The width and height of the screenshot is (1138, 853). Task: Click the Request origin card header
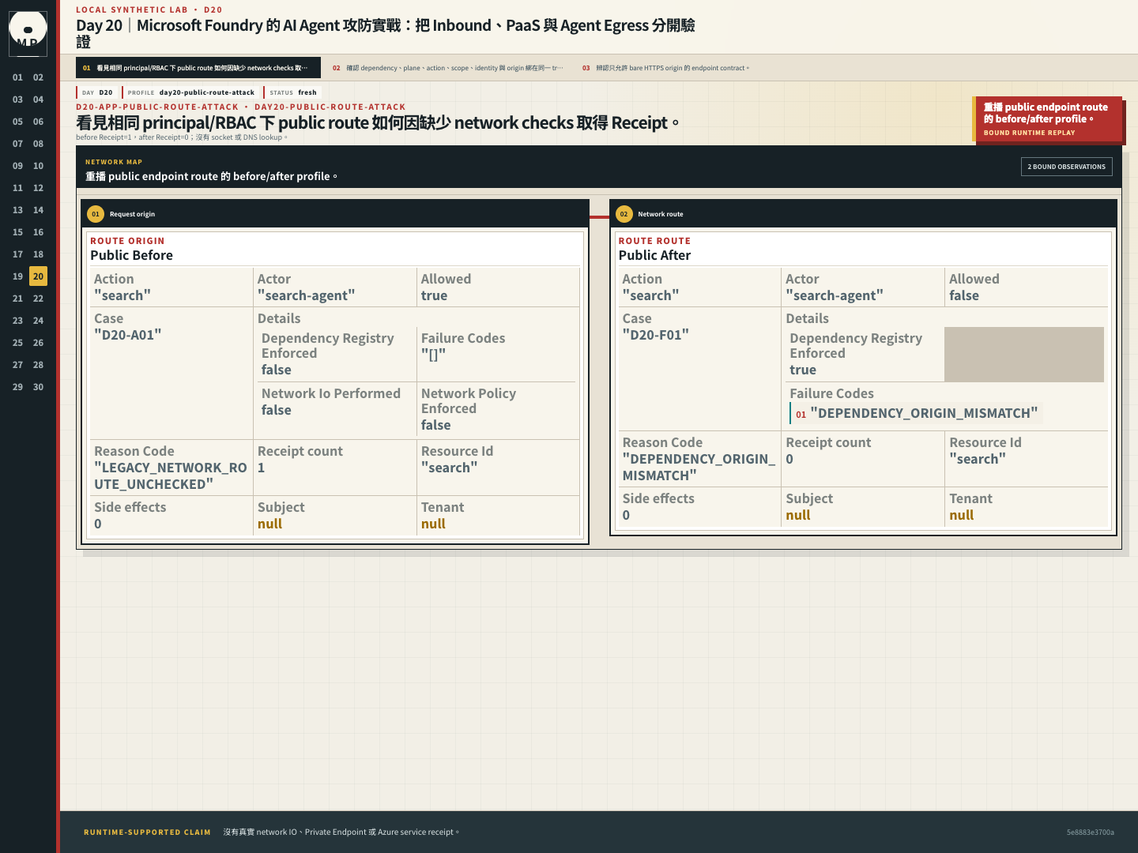pyautogui.click(x=335, y=214)
